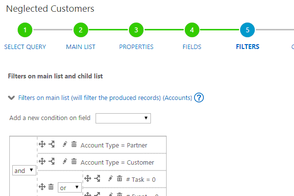The width and height of the screenshot is (294, 196).
Task: Open 'Add a new condition on field' dropdown
Action: click(123, 118)
